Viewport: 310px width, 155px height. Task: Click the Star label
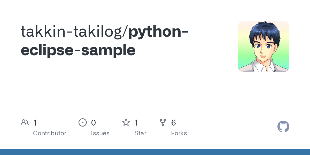tap(140, 133)
